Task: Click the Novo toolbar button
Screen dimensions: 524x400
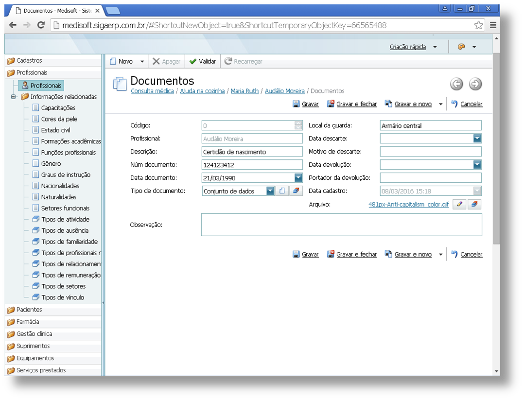Action: coord(122,62)
